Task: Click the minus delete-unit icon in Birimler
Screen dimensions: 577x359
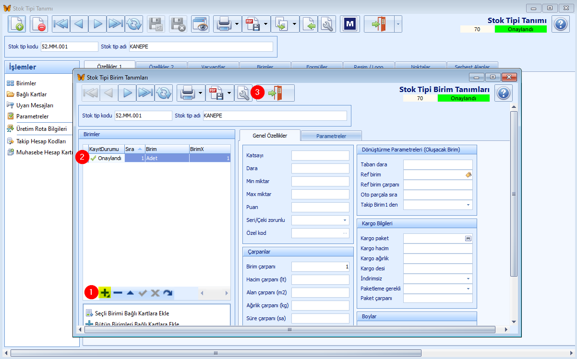Action: [118, 293]
